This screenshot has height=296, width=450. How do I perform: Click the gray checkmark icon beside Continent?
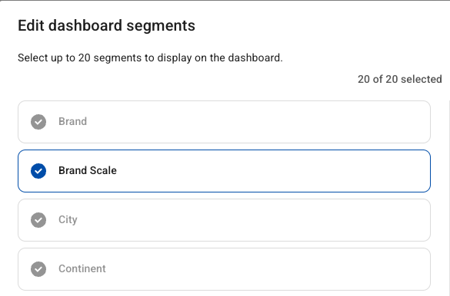pyautogui.click(x=38, y=269)
